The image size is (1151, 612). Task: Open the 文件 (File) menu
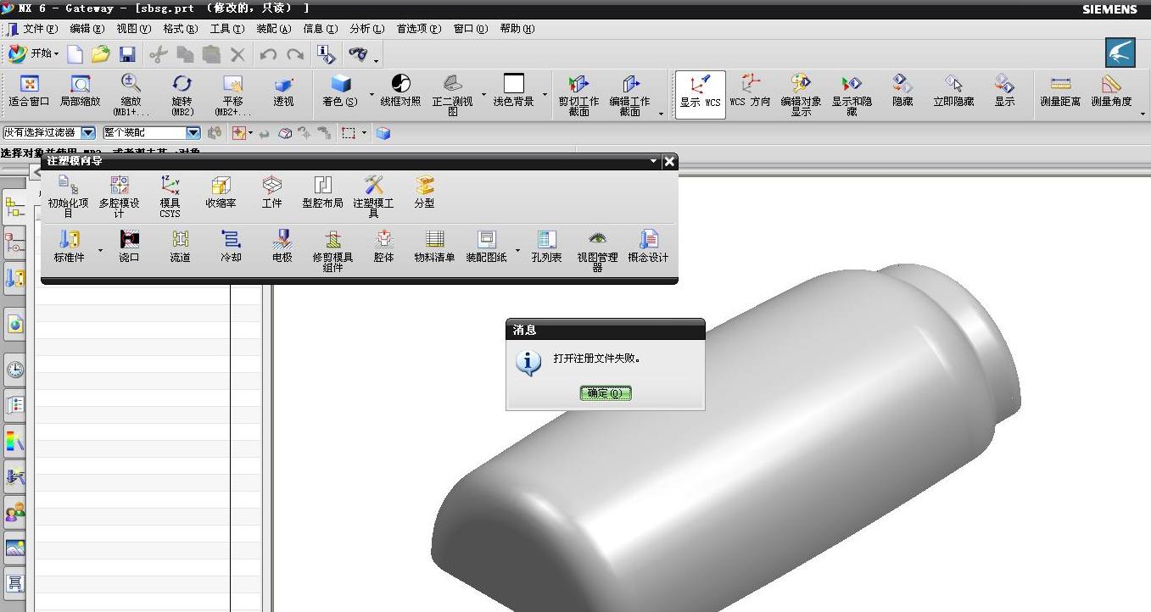[41, 29]
